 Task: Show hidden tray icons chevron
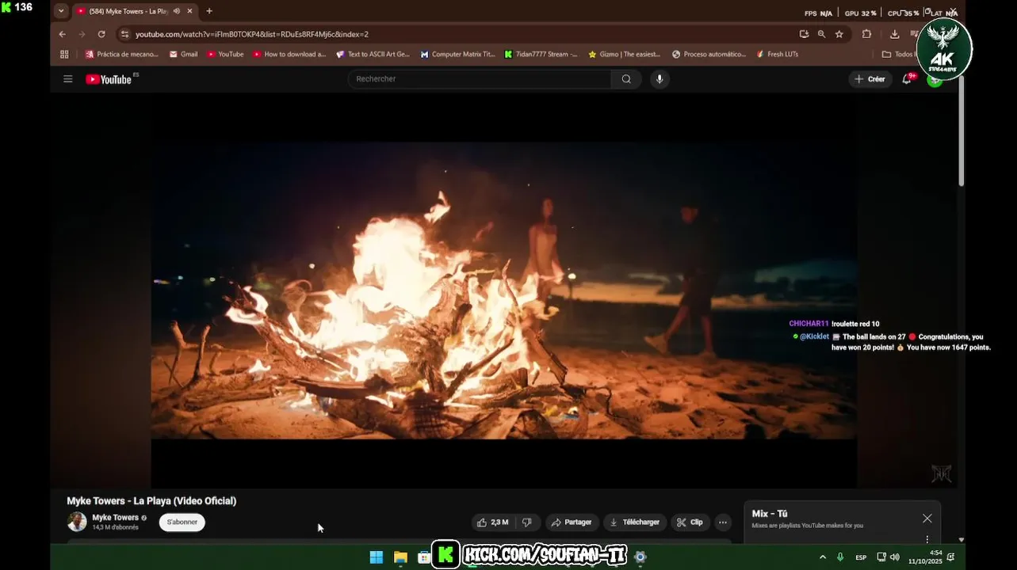822,557
